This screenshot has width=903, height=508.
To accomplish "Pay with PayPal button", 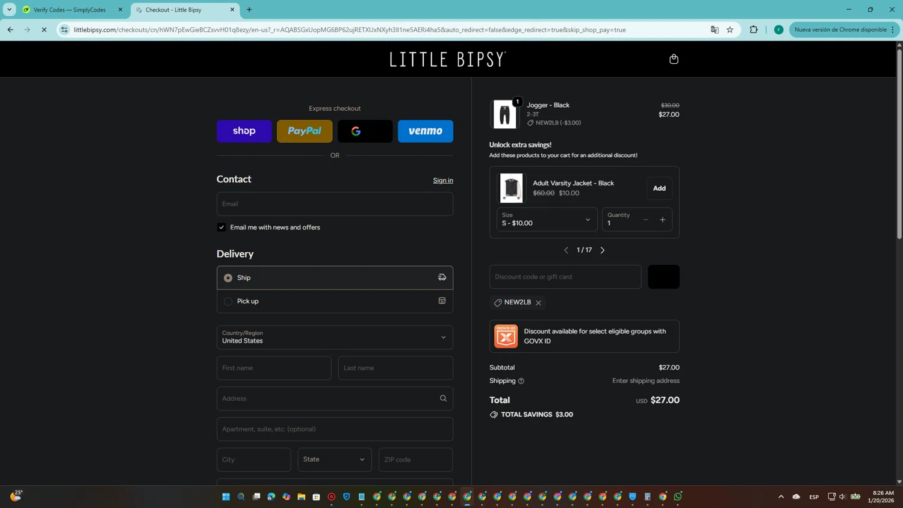I will [305, 131].
